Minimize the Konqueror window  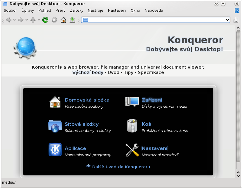(x=216, y=4)
